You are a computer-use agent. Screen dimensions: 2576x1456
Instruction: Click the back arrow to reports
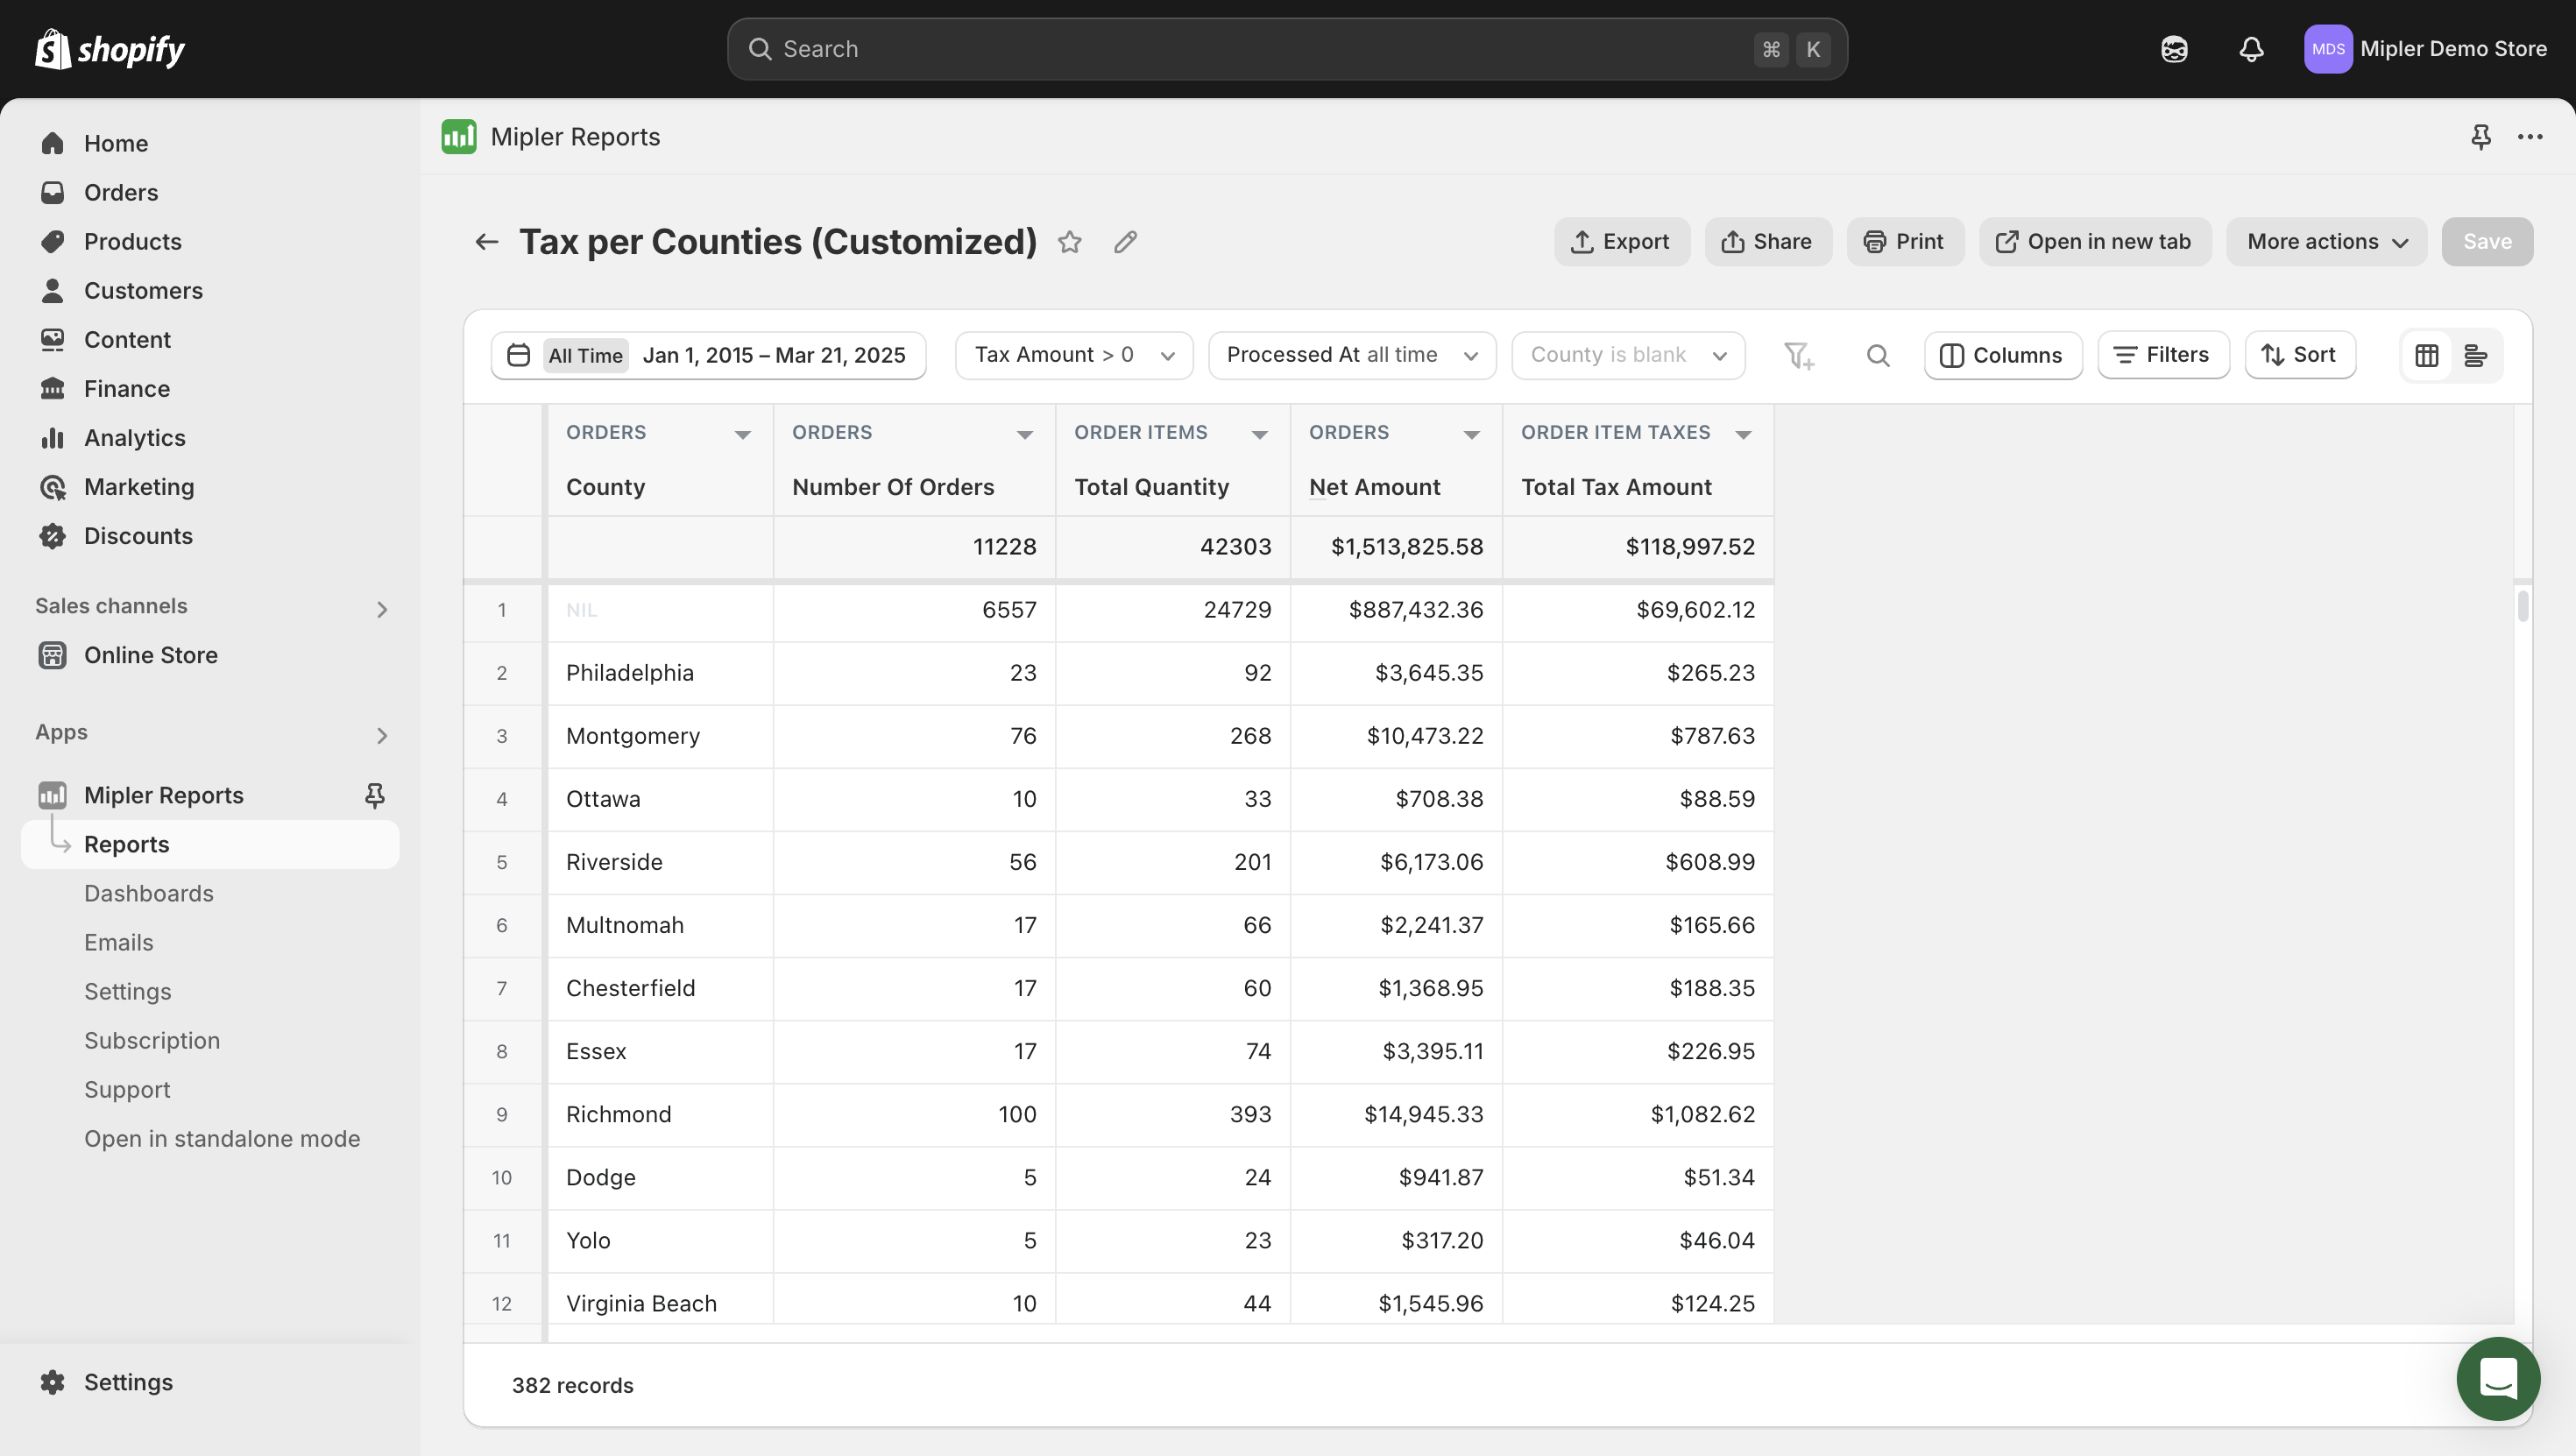click(x=486, y=242)
